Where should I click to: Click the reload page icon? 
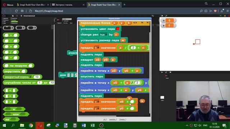pos(17,11)
